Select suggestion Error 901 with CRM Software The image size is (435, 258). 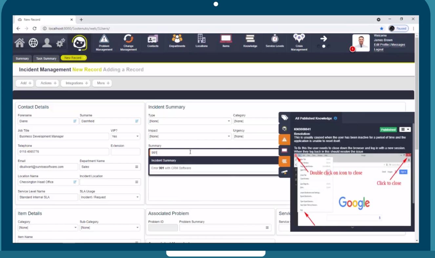click(x=213, y=168)
